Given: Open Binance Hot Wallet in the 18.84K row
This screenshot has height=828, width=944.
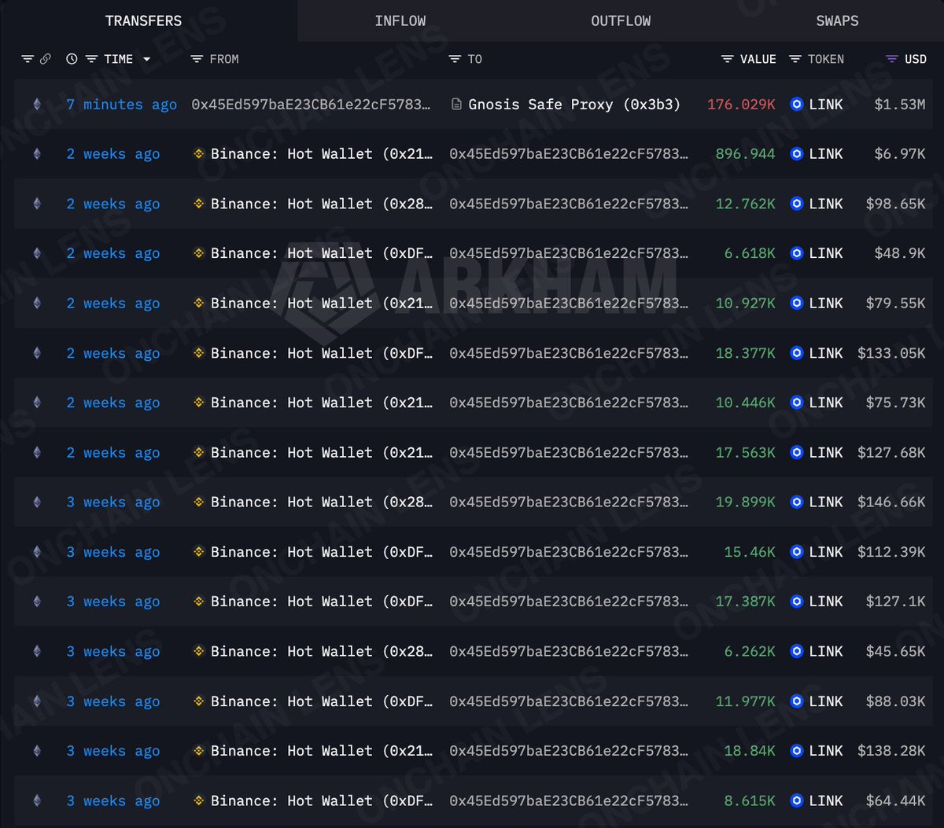Looking at the screenshot, I should [x=322, y=751].
